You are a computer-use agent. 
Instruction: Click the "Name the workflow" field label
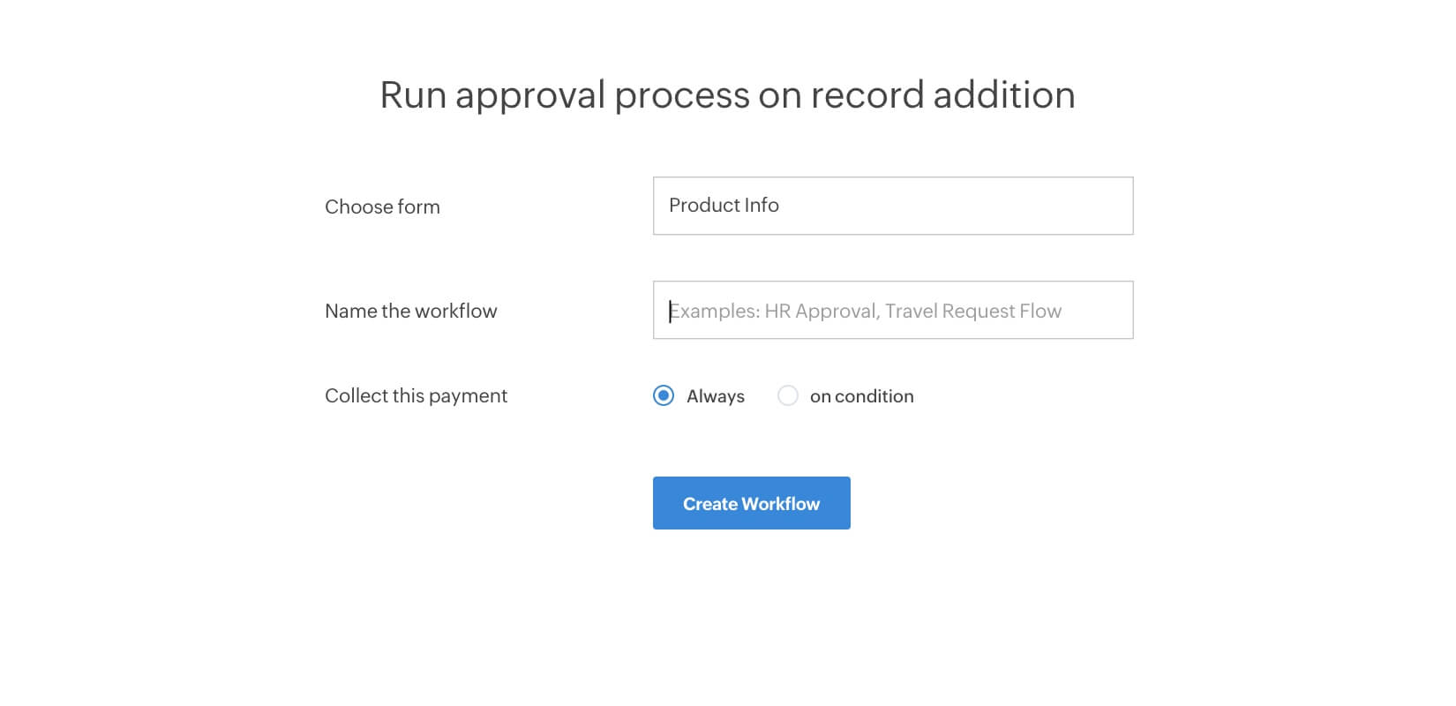pos(410,311)
